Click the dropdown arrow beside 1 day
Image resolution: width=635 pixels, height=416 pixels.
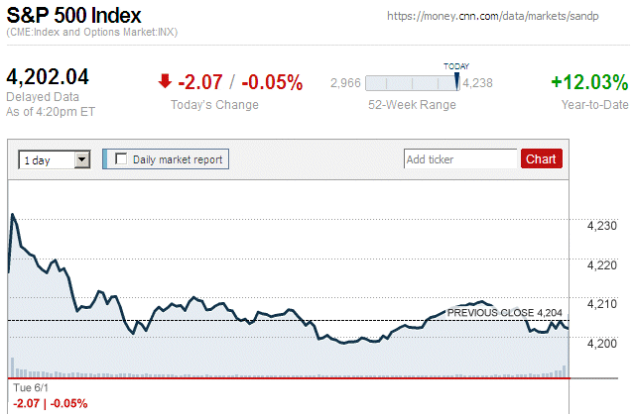coord(81,159)
